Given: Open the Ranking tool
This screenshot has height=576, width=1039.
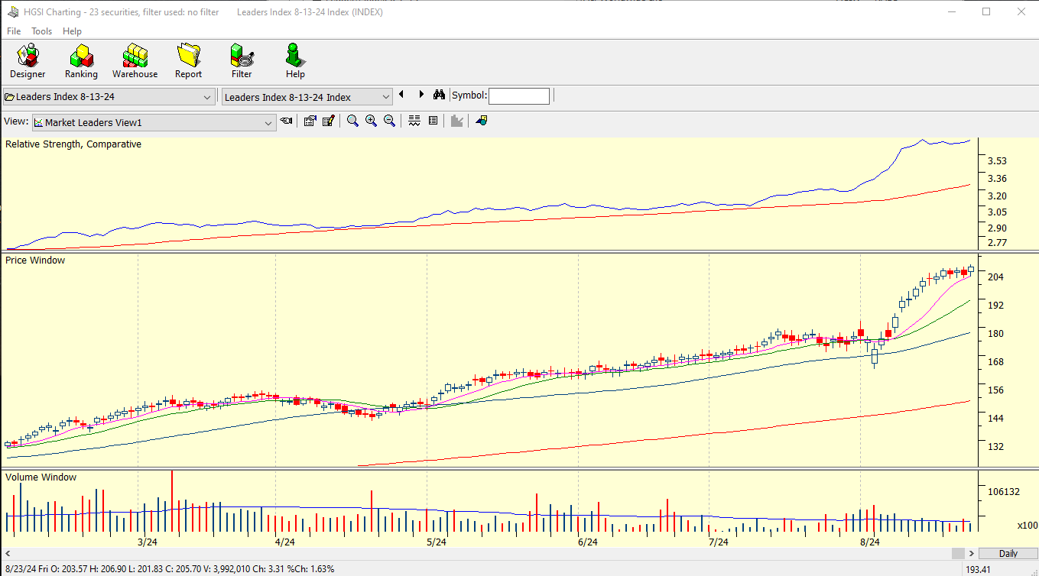Looking at the screenshot, I should 81,61.
